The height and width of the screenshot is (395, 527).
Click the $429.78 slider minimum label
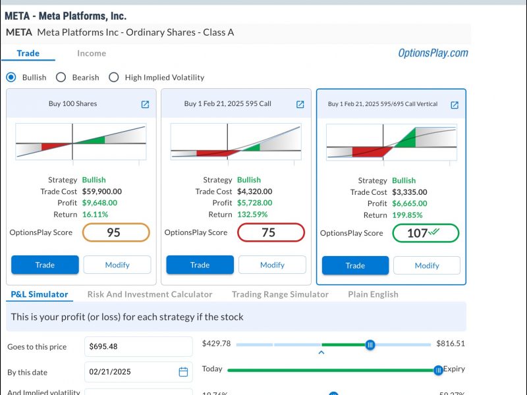(x=217, y=344)
